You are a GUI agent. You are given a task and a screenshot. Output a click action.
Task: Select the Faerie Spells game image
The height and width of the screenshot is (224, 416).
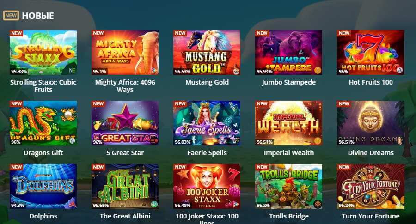[x=207, y=123]
